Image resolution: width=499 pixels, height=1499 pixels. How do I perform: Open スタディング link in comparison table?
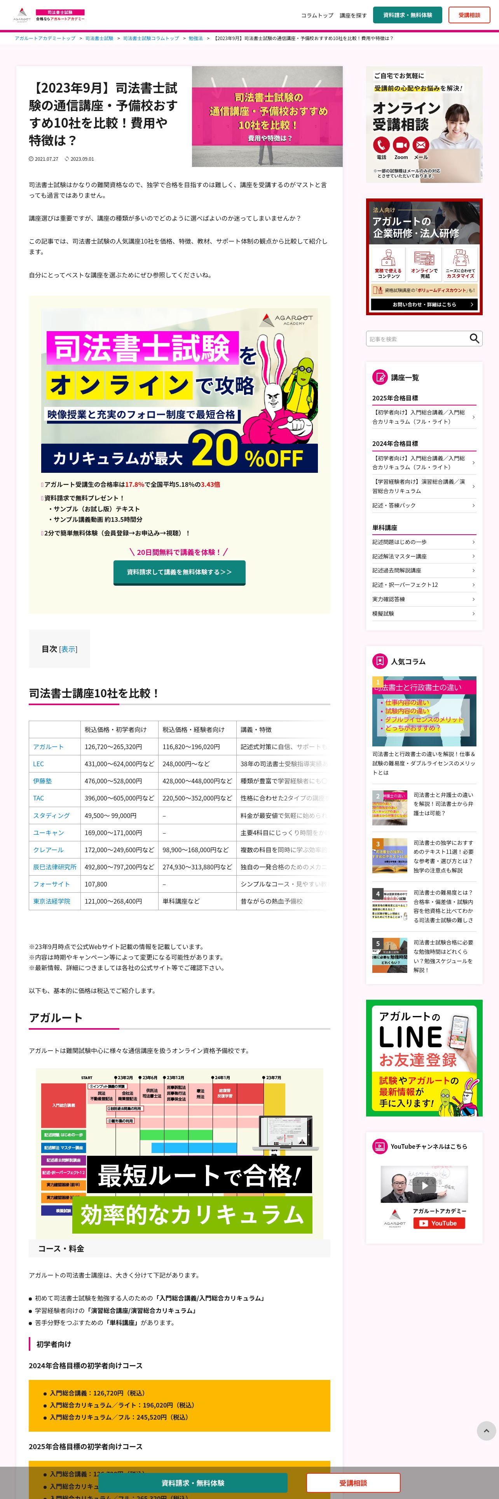coord(51,815)
